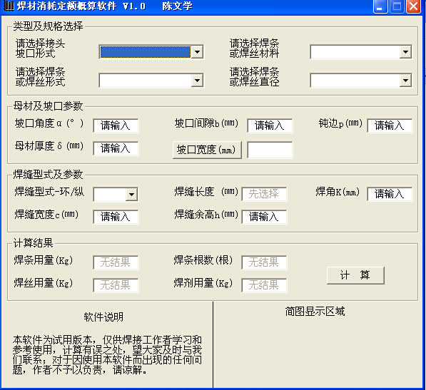Click the 焊条用量(Kg) result field
Image resolution: width=426 pixels, height=390 pixels.
(x=116, y=262)
